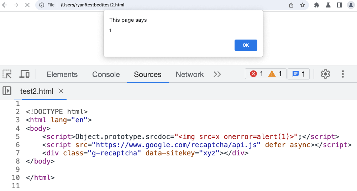Toggle the Sources navigator sidebar
The width and height of the screenshot is (357, 191).
click(7, 91)
